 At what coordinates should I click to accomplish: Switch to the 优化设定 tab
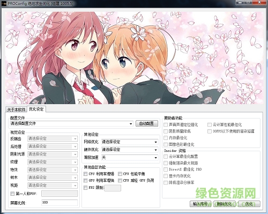pos(36,109)
